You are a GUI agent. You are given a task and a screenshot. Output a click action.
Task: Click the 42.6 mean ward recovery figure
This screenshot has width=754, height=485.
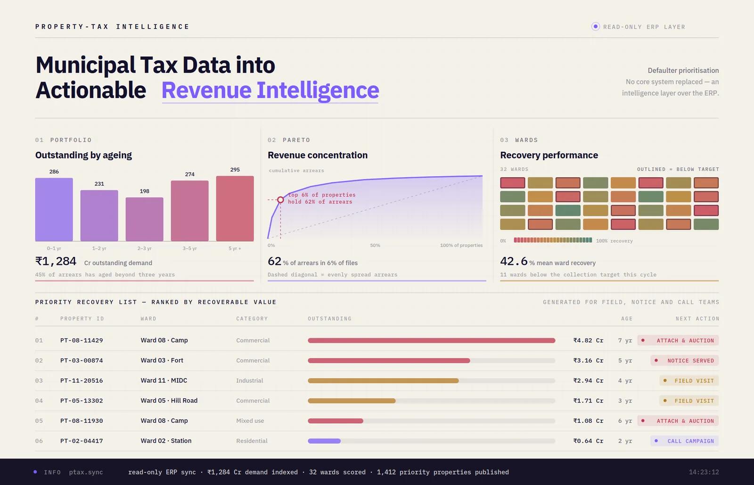pos(514,261)
